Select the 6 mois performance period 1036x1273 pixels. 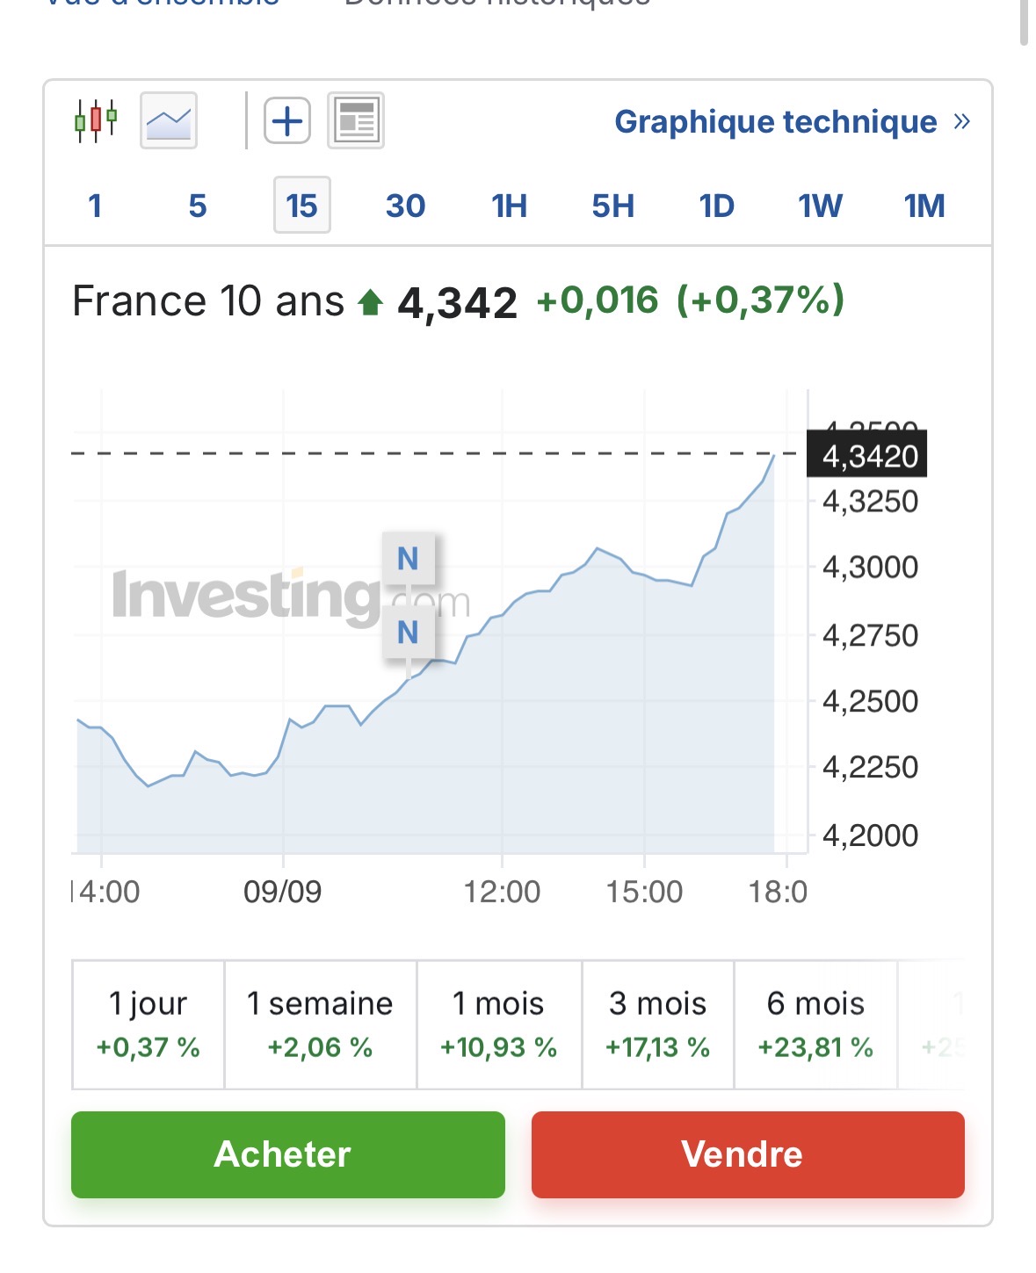point(815,1024)
